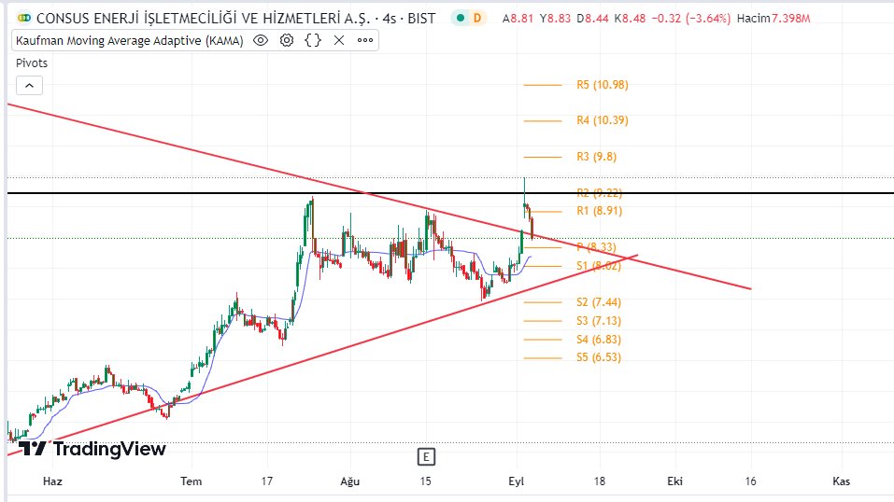Click the symbol logo icon beside title
This screenshot has height=502, width=894.
24,19
